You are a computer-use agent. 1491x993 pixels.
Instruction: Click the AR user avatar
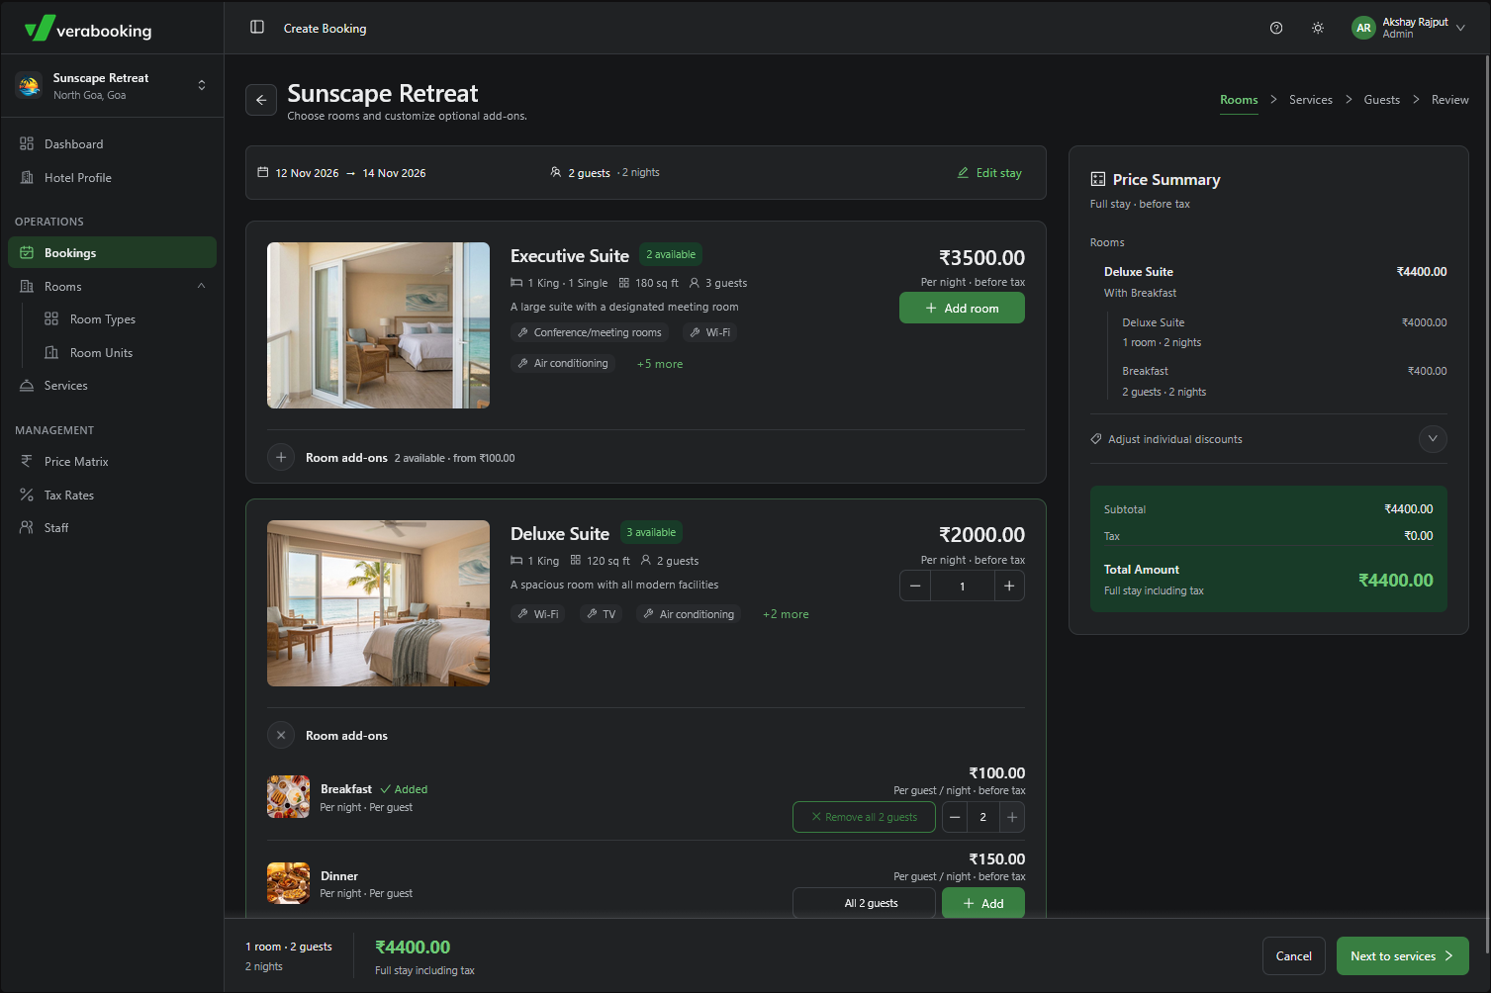pyautogui.click(x=1363, y=28)
